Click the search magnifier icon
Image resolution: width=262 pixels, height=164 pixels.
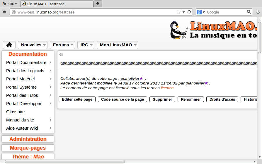(x=249, y=12)
